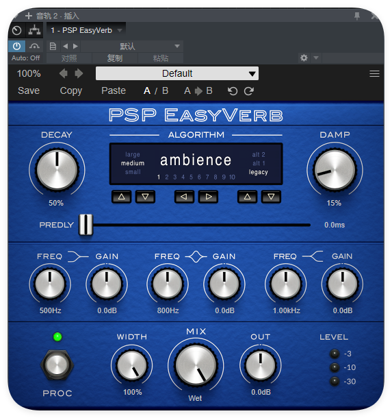Open the hamburger menu icon
The image size is (392, 418).
(x=374, y=73)
